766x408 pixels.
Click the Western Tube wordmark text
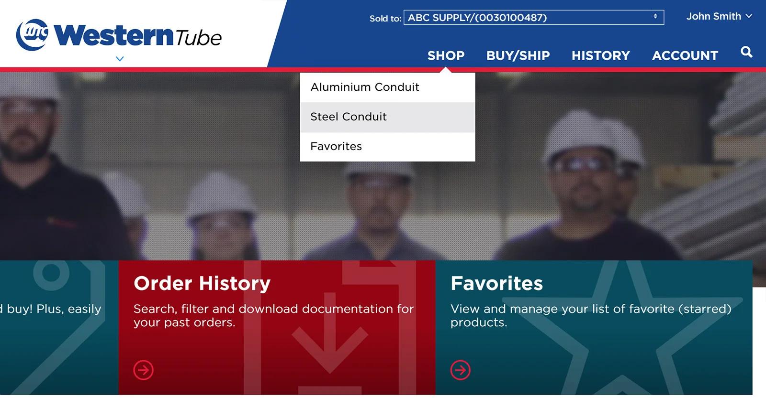click(138, 36)
